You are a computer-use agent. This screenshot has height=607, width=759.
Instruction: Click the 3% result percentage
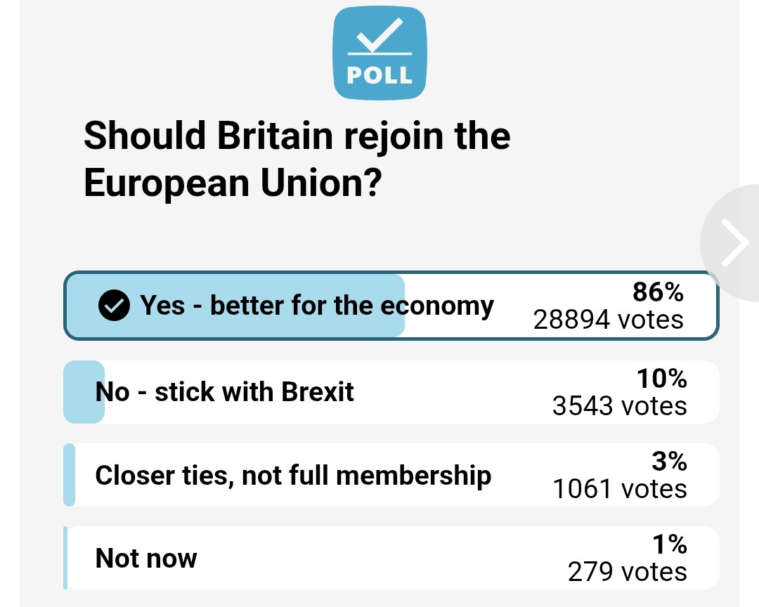668,462
